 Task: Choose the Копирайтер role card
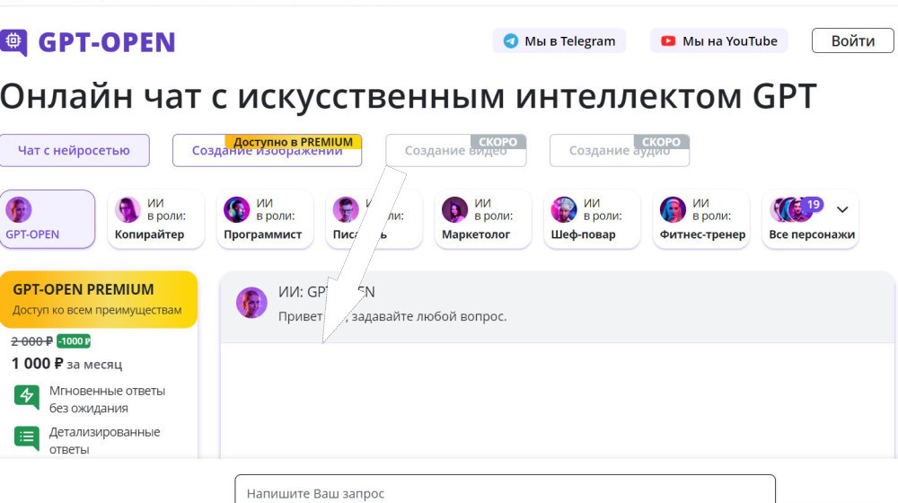155,219
